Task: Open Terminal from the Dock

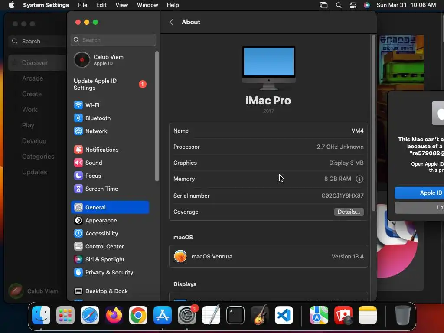Action: pyautogui.click(x=235, y=315)
